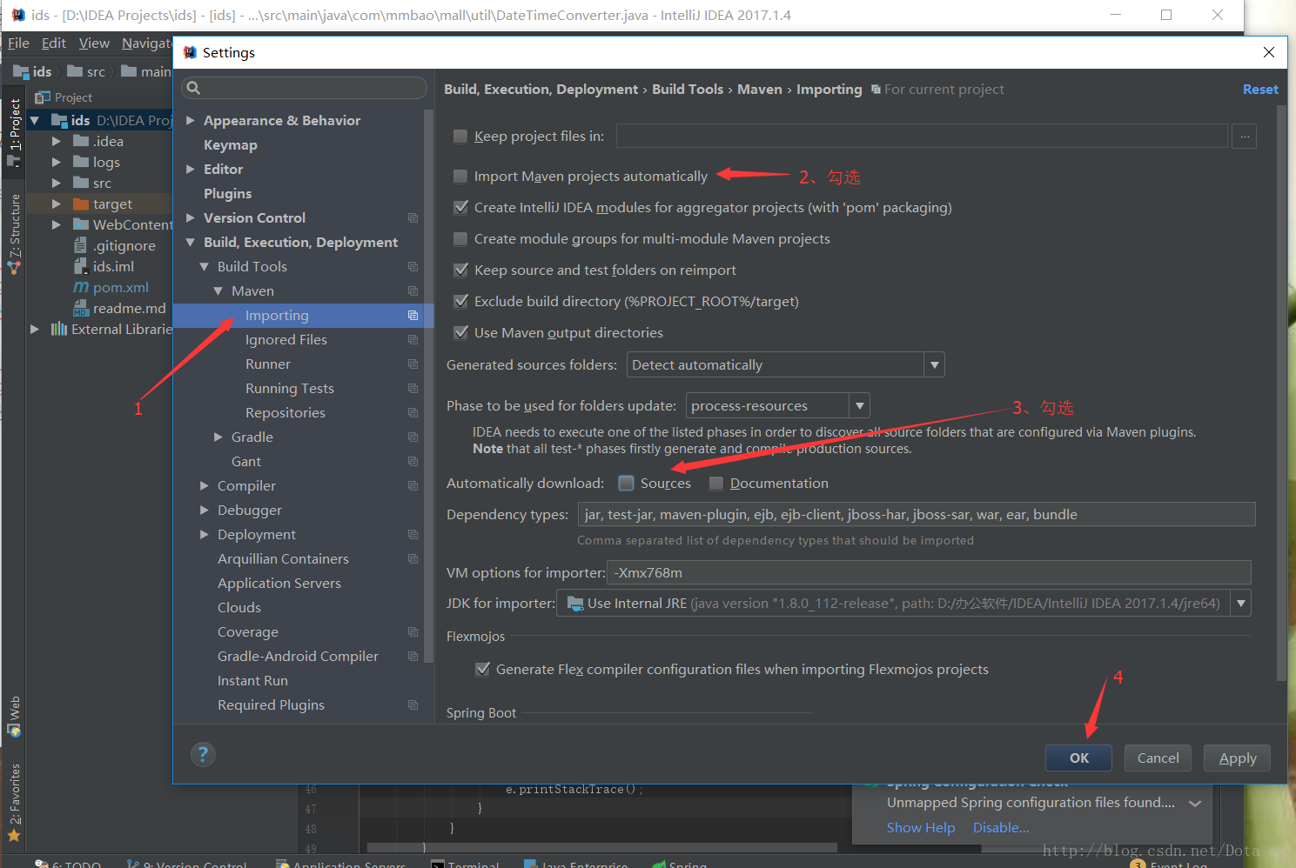Click the project-level icon beside Runner

[x=413, y=364]
